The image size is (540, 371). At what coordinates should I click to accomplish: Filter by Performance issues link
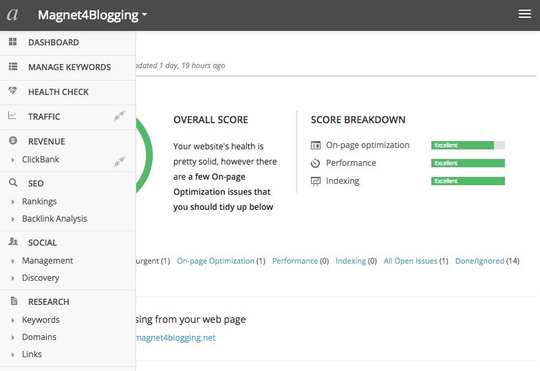coord(295,261)
